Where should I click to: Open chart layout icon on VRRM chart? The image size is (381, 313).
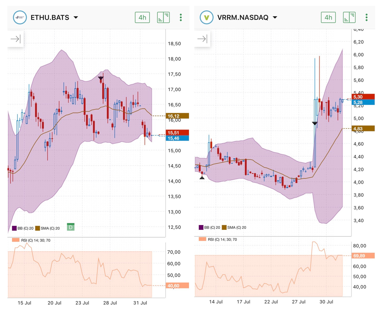(x=349, y=17)
